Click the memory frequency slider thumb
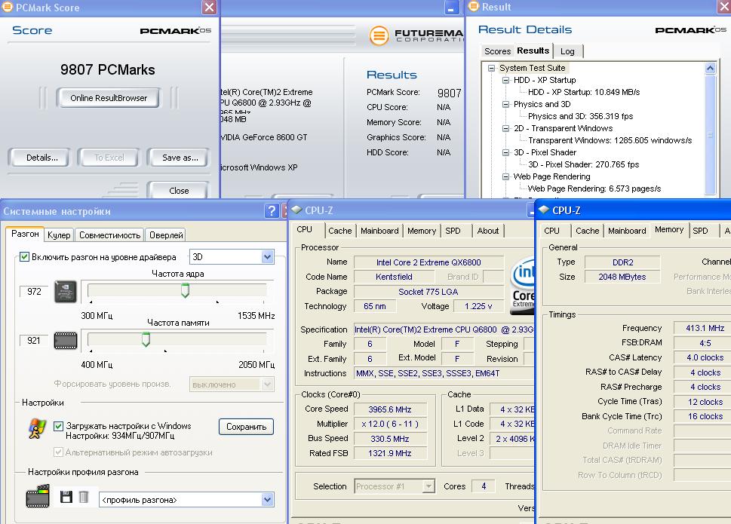Image resolution: width=731 pixels, height=524 pixels. [x=146, y=339]
